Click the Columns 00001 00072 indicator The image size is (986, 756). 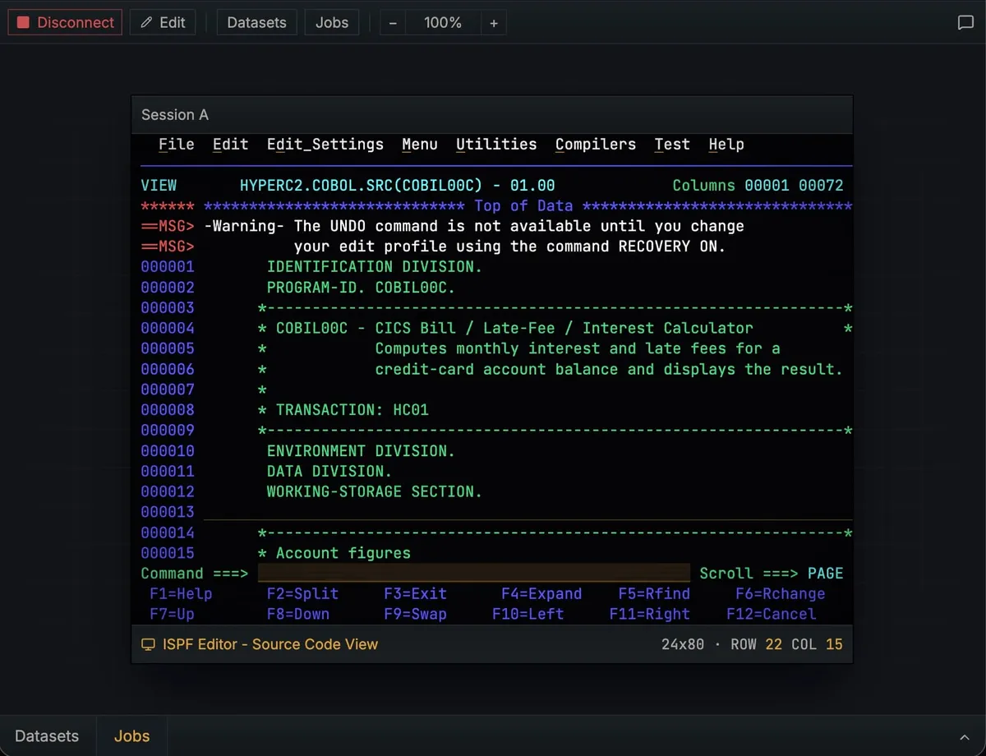click(758, 186)
